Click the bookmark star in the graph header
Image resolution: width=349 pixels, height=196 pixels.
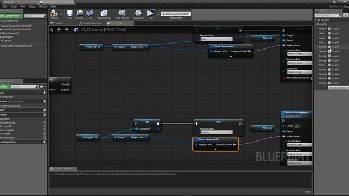pyautogui.click(x=52, y=29)
